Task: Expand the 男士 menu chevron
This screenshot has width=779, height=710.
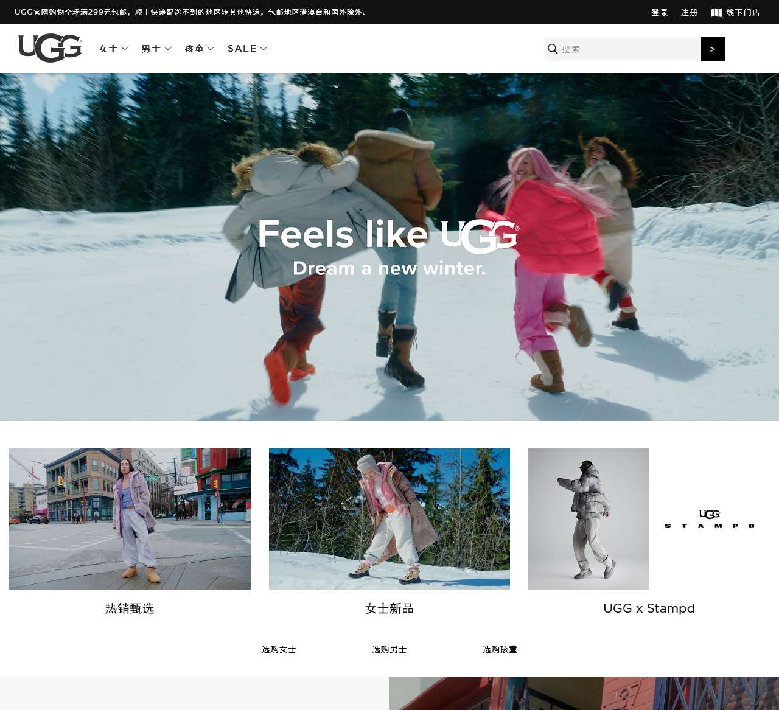Action: (168, 49)
